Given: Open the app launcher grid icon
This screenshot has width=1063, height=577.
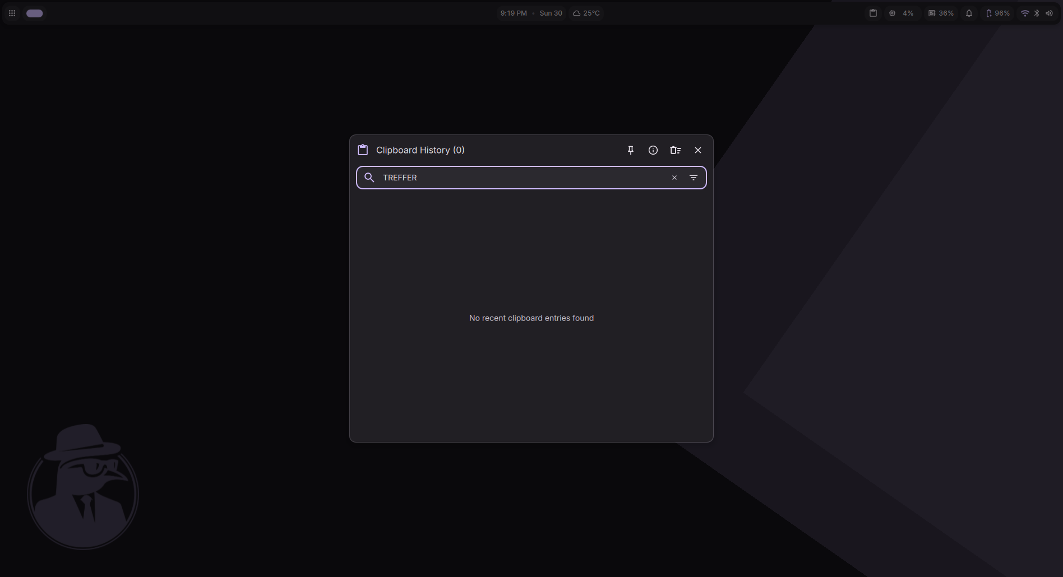Looking at the screenshot, I should (12, 13).
